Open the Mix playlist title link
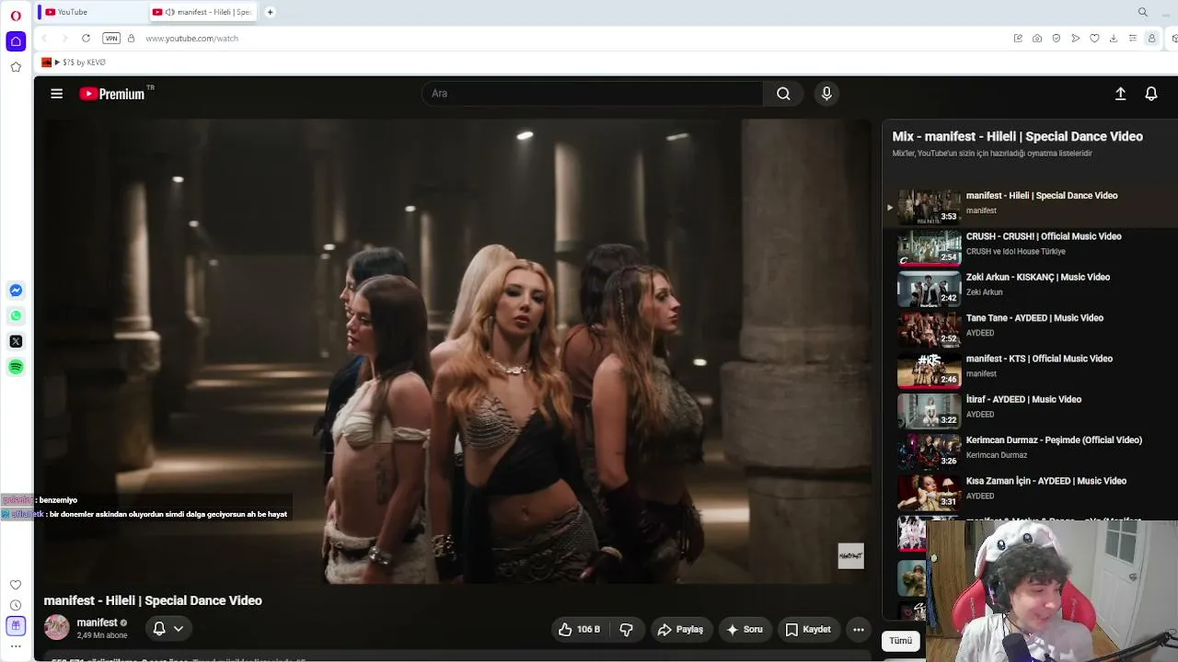Screen dimensions: 1178x662 [x=1018, y=136]
